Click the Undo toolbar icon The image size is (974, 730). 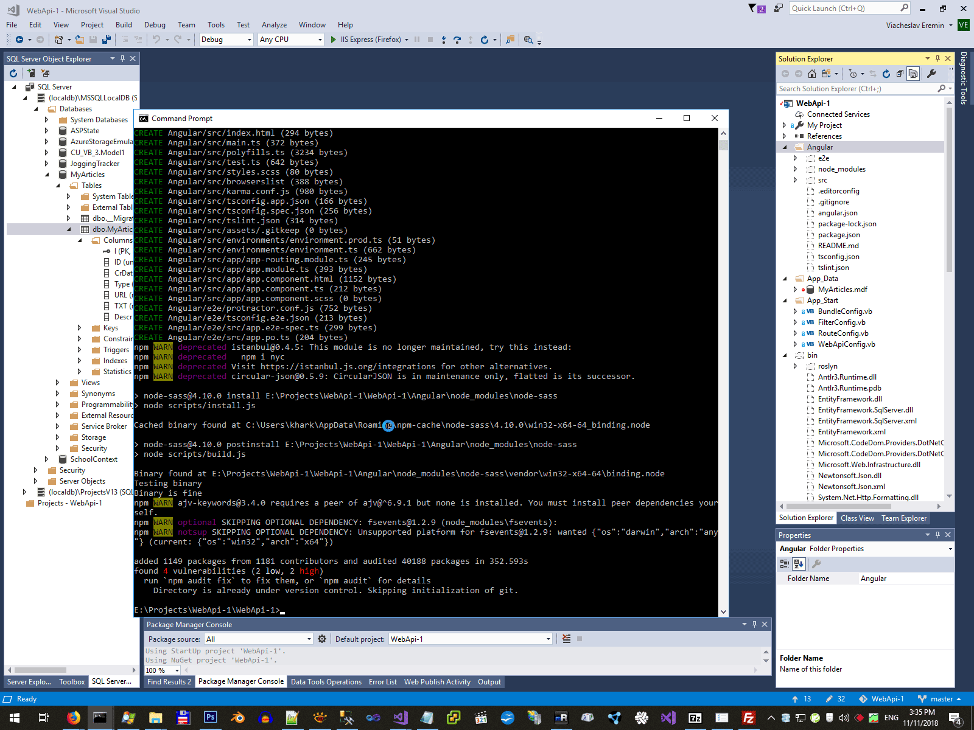tap(156, 40)
